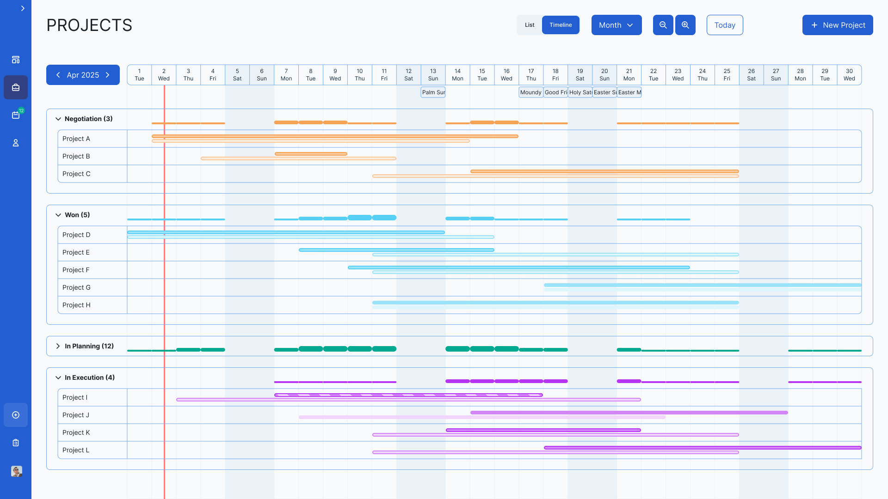Open the calendar icon with badge 12
Image resolution: width=888 pixels, height=499 pixels.
point(16,115)
